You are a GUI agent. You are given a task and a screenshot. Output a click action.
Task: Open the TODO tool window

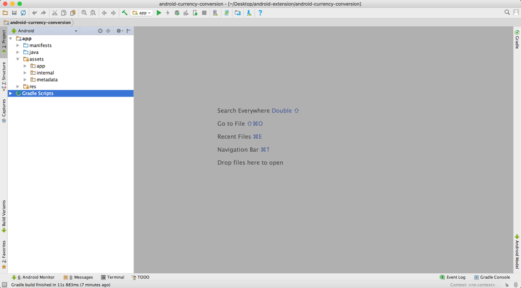(x=140, y=278)
